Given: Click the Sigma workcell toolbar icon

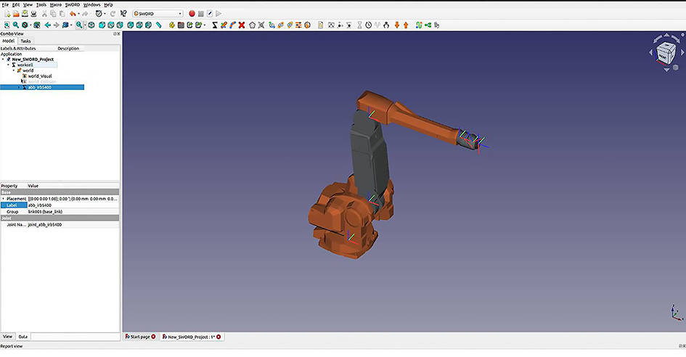Looking at the screenshot, I should coord(214,25).
